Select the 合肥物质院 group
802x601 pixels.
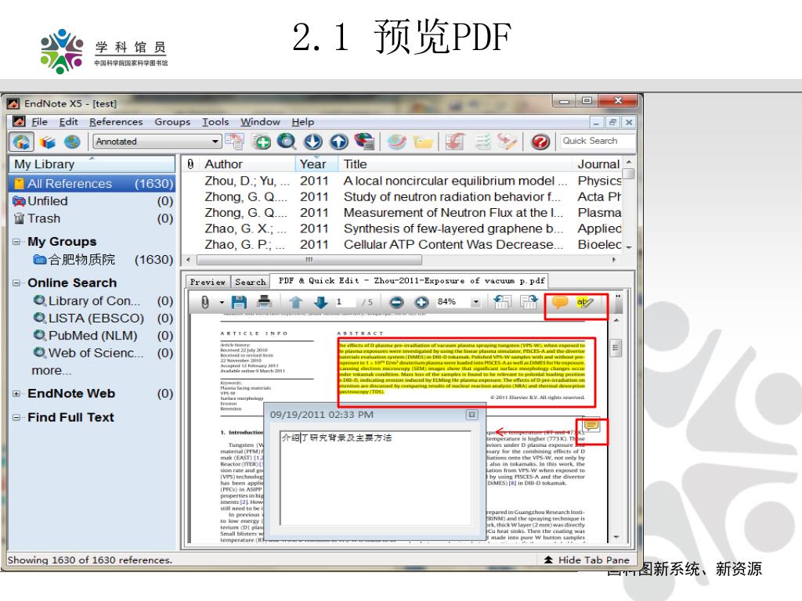click(x=92, y=260)
